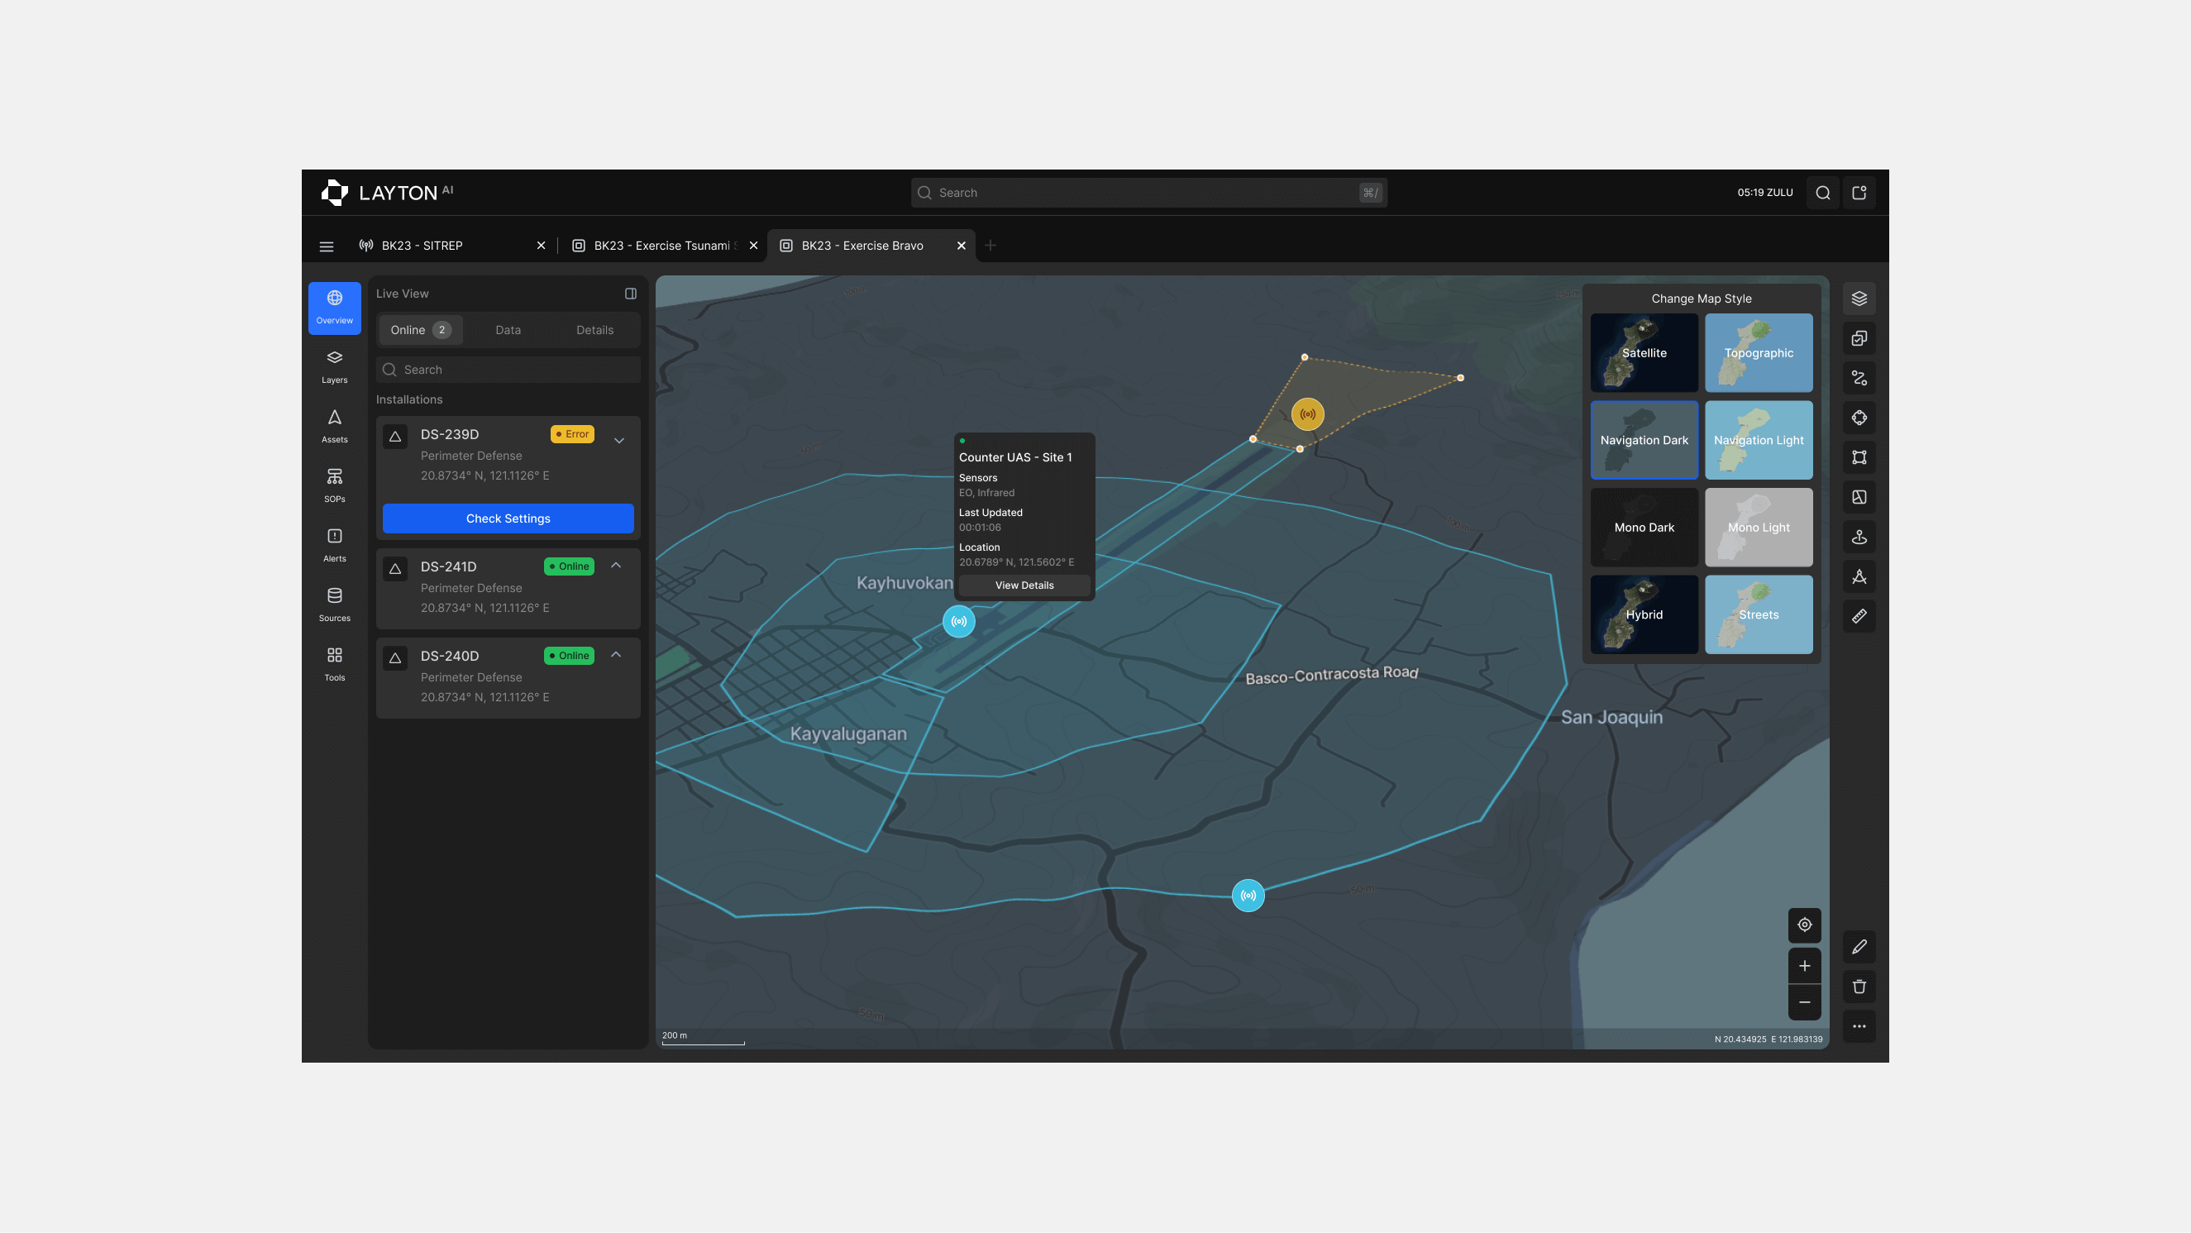Select the ruler measure tool

click(x=1859, y=616)
